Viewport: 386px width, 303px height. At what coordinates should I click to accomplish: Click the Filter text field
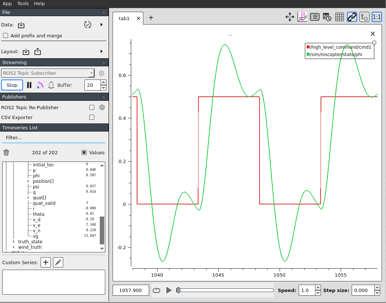pyautogui.click(x=53, y=137)
